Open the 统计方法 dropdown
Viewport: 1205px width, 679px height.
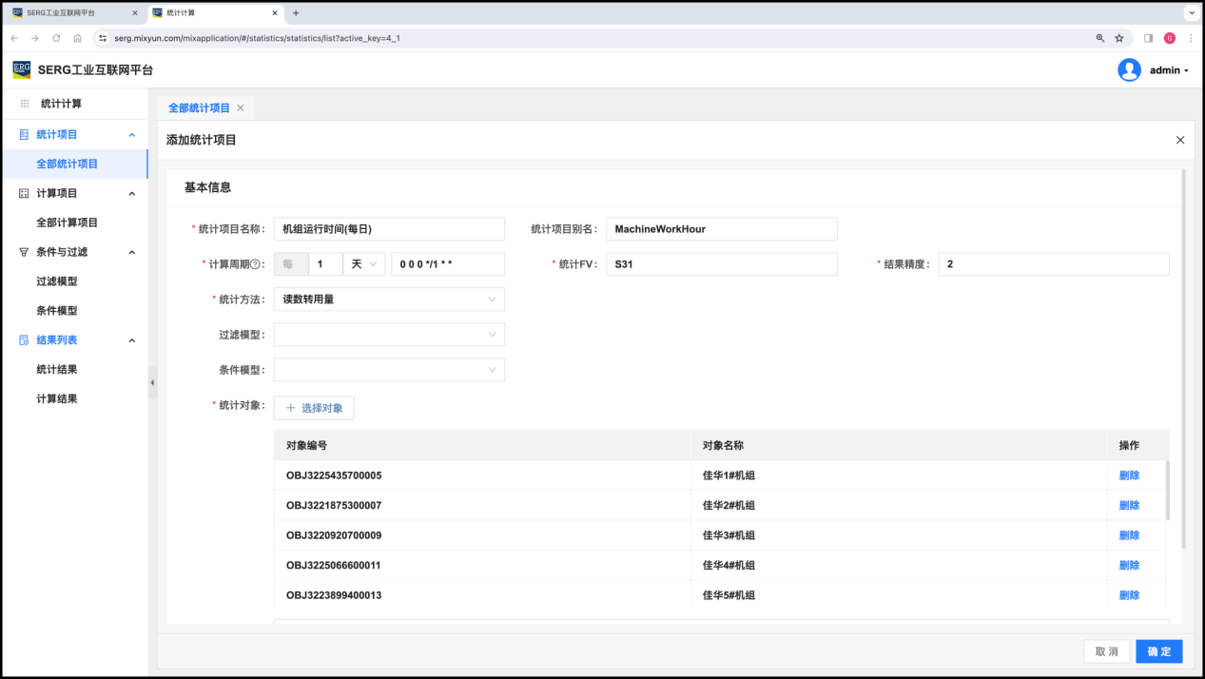point(388,300)
